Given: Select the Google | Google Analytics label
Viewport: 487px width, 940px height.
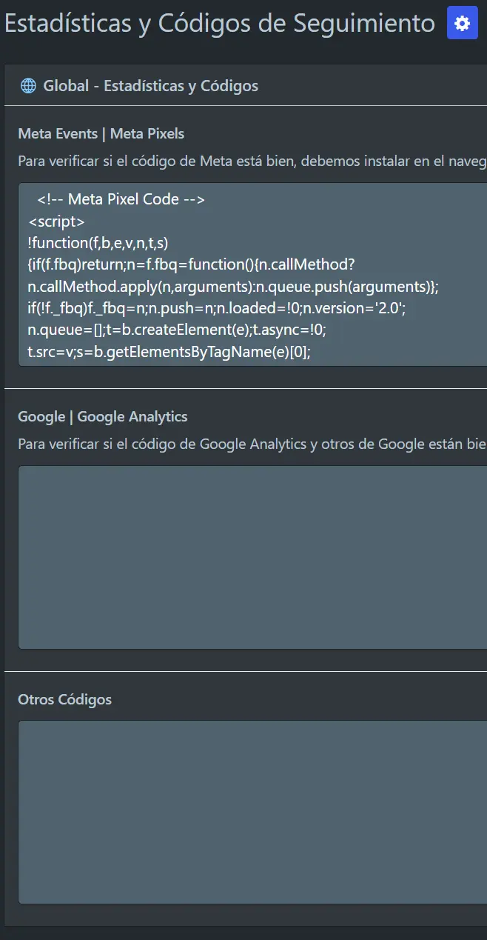Looking at the screenshot, I should (x=103, y=417).
